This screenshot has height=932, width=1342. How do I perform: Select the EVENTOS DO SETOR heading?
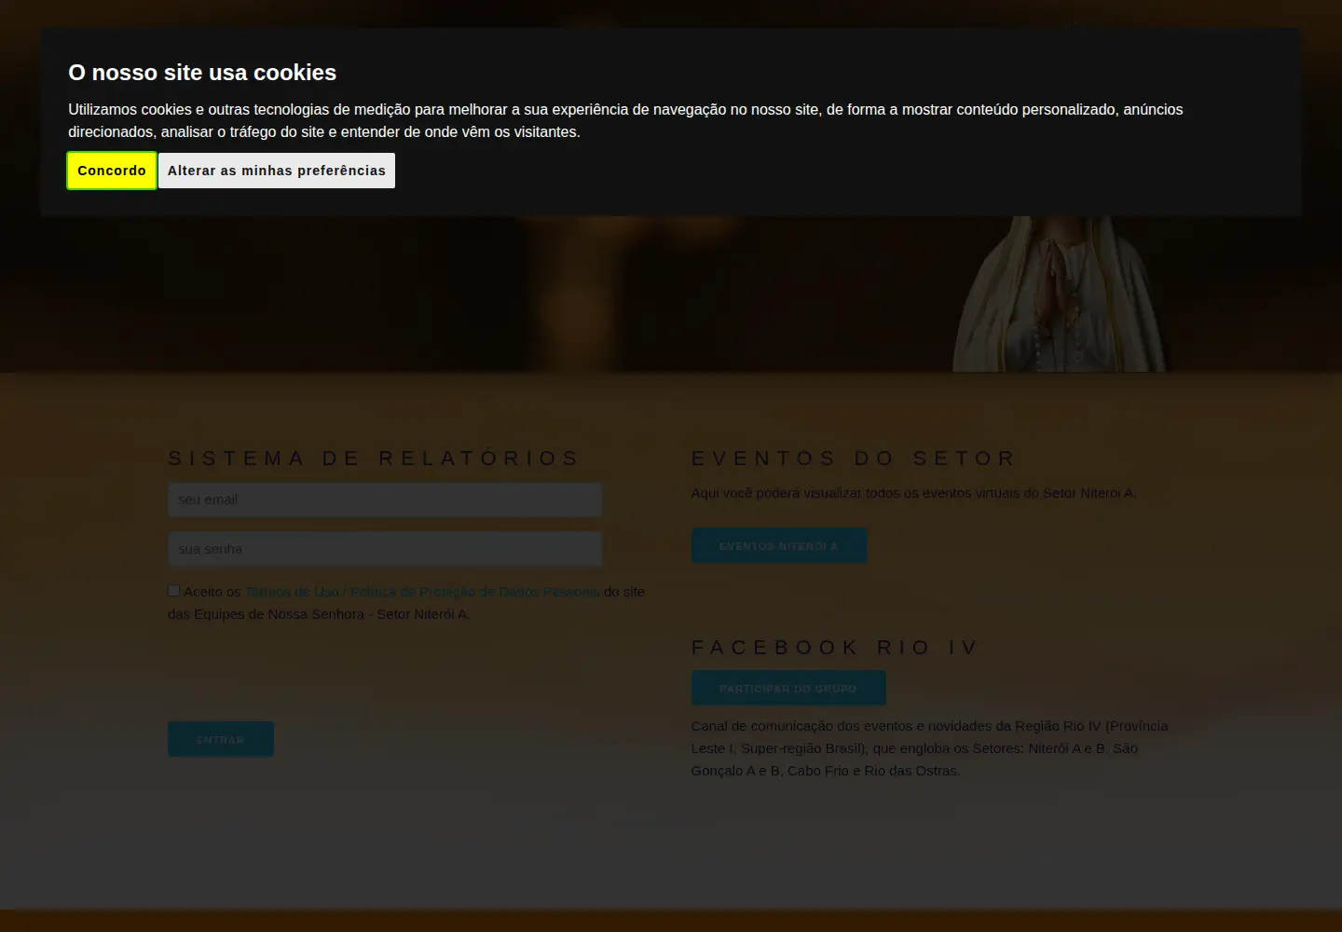coord(854,459)
